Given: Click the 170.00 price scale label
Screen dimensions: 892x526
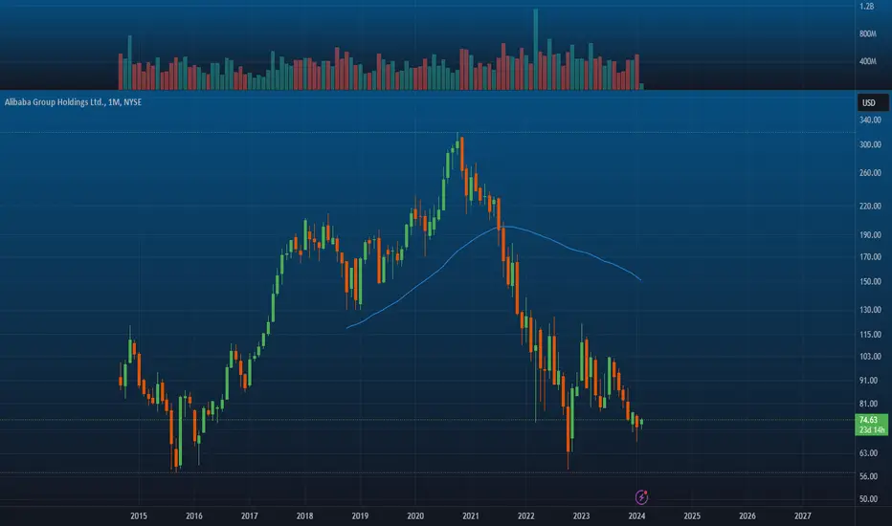Looking at the screenshot, I should point(870,257).
